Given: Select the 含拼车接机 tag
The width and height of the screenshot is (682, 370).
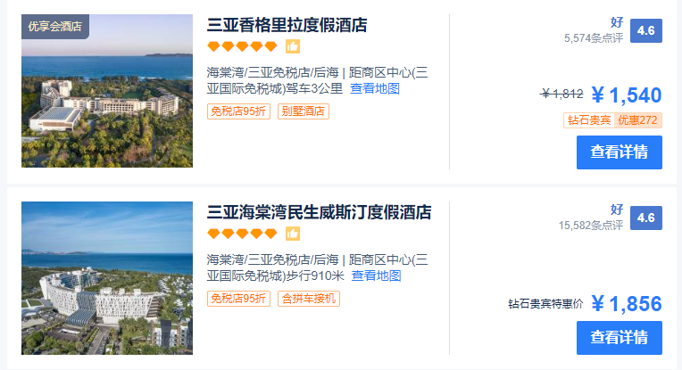Looking at the screenshot, I should tap(309, 299).
